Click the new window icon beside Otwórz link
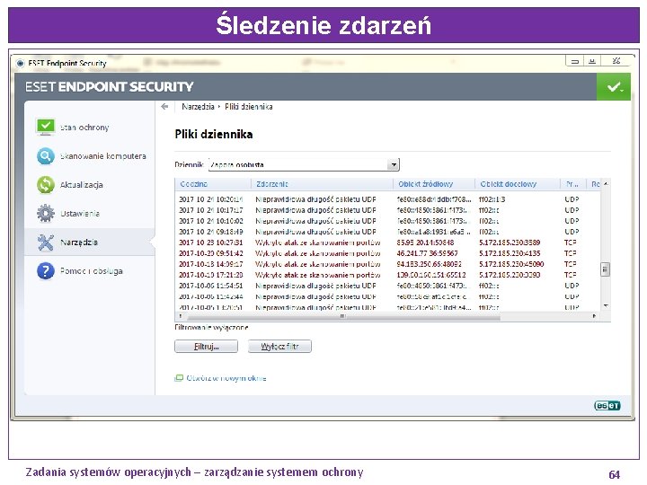This screenshot has height=485, width=647. coord(179,378)
